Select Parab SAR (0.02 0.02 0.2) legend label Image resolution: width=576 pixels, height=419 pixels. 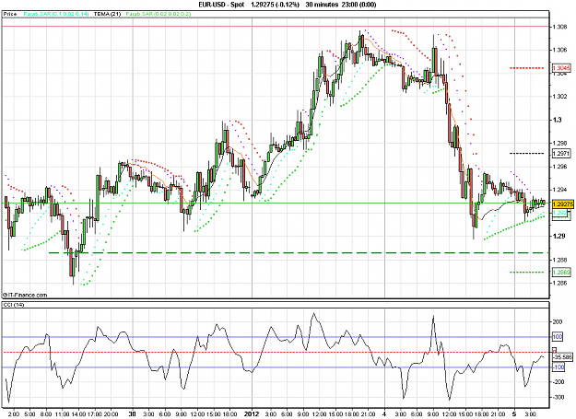point(159,14)
